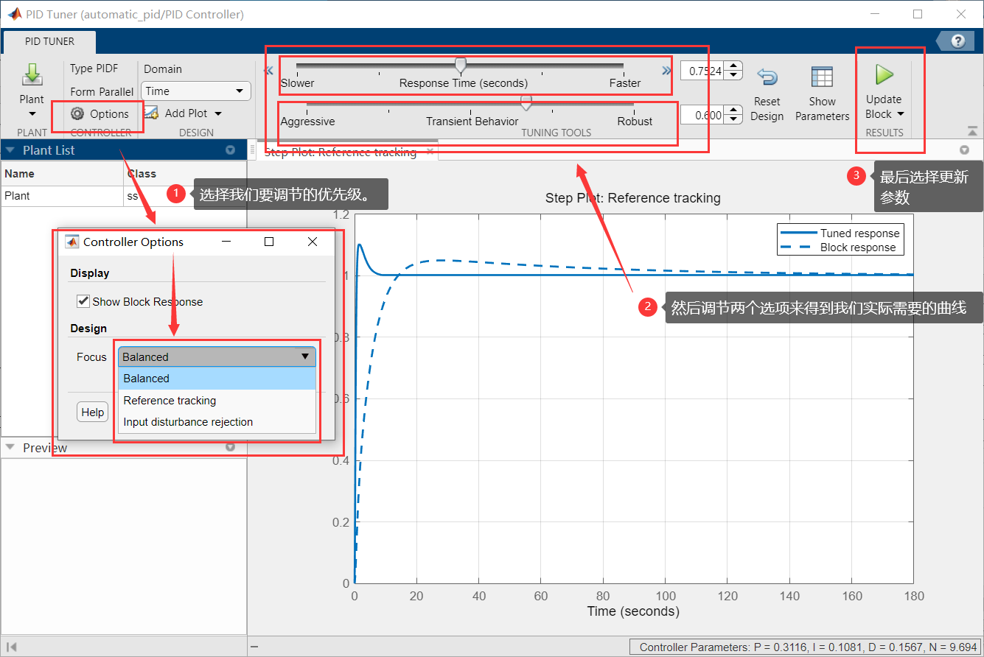Screen dimensions: 984x657
Task: Open controller Options with gear icon
Action: (100, 113)
